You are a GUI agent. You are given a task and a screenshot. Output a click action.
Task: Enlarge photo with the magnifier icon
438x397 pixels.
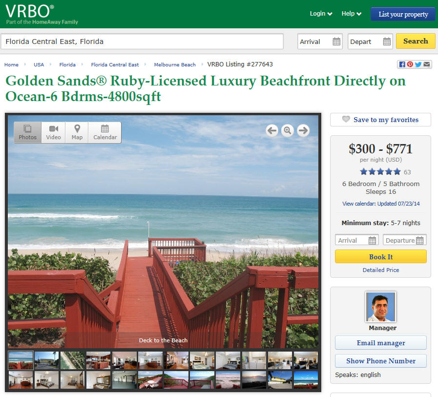pyautogui.click(x=288, y=130)
